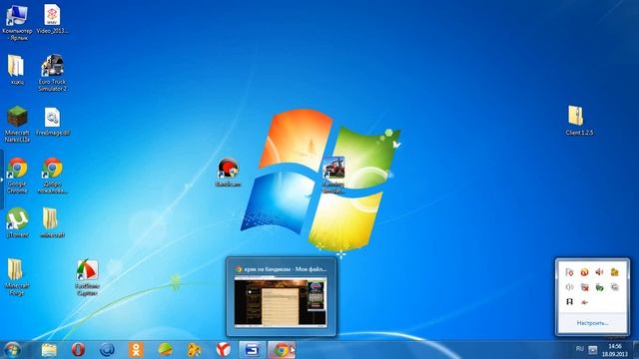Click the blue window app taskbar button

(x=253, y=350)
